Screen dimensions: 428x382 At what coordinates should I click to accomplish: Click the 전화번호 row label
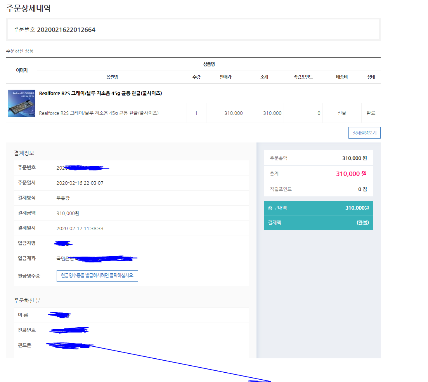coord(27,330)
